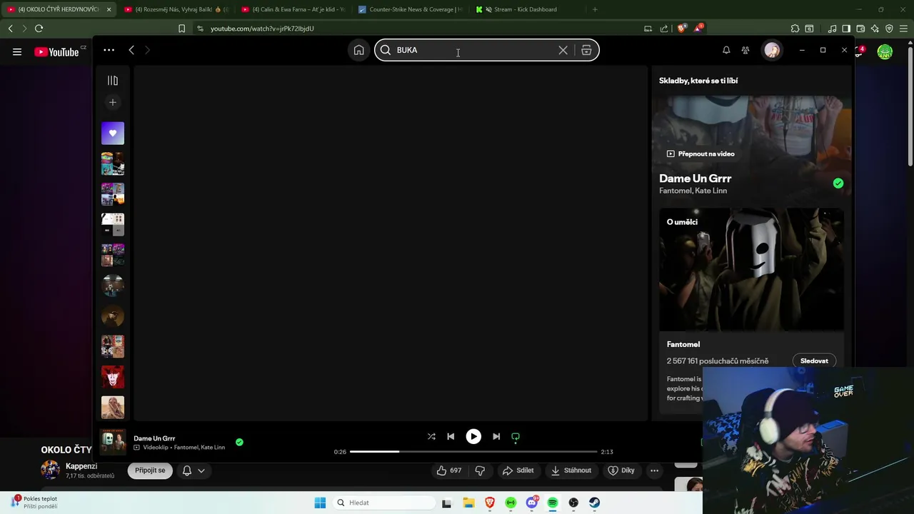
Task: Skip to the next track
Action: coord(496,436)
